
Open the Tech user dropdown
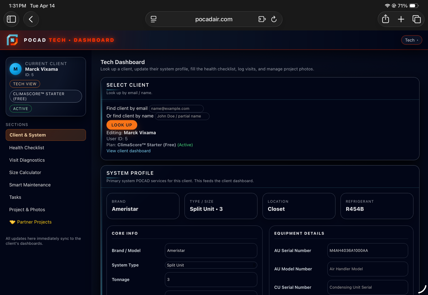pos(412,40)
